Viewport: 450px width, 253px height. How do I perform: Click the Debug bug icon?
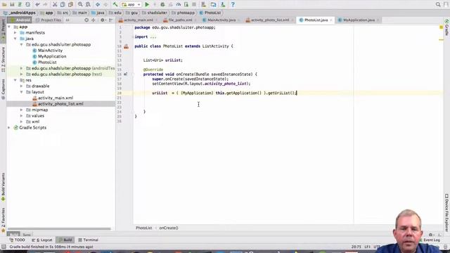pos(162,5)
